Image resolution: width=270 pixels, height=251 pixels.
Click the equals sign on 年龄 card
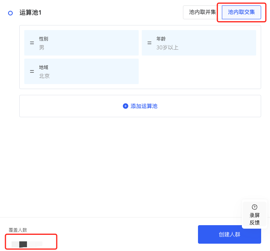coord(149,43)
